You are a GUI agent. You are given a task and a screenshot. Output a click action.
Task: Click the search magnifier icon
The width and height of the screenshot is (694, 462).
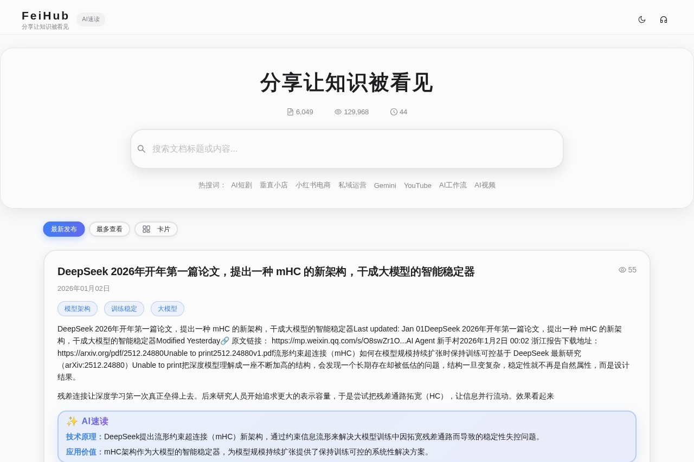142,149
